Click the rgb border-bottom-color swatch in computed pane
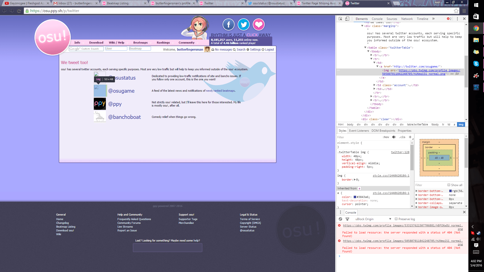 point(450,191)
